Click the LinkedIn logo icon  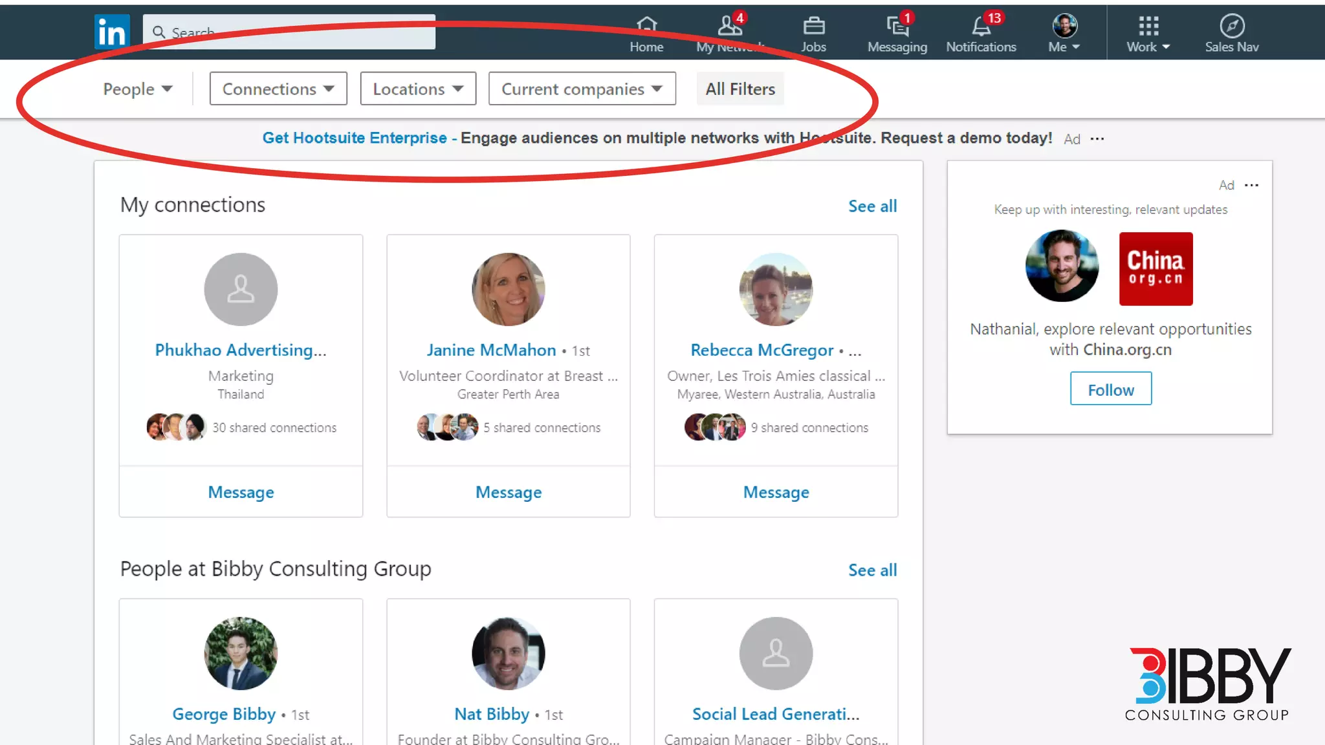(x=111, y=32)
